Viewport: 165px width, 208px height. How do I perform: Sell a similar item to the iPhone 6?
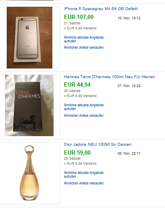click(x=84, y=47)
